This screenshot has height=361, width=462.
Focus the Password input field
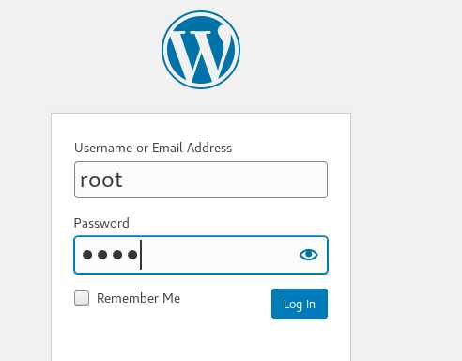point(201,255)
